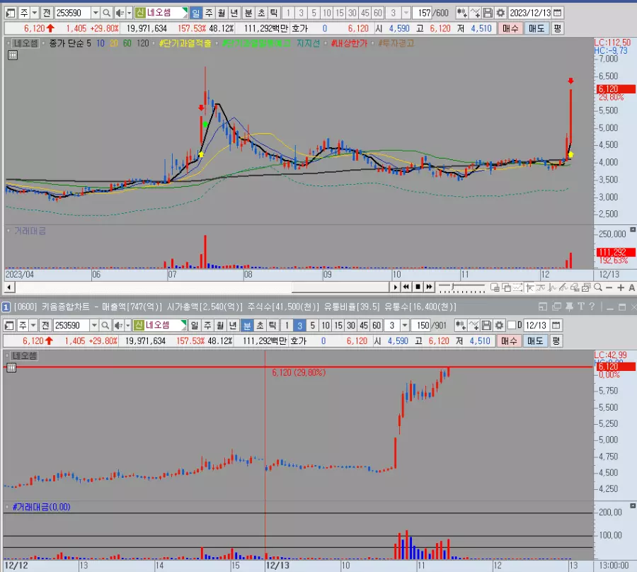Select 틱 (tick) period in upper chart

coord(274,13)
